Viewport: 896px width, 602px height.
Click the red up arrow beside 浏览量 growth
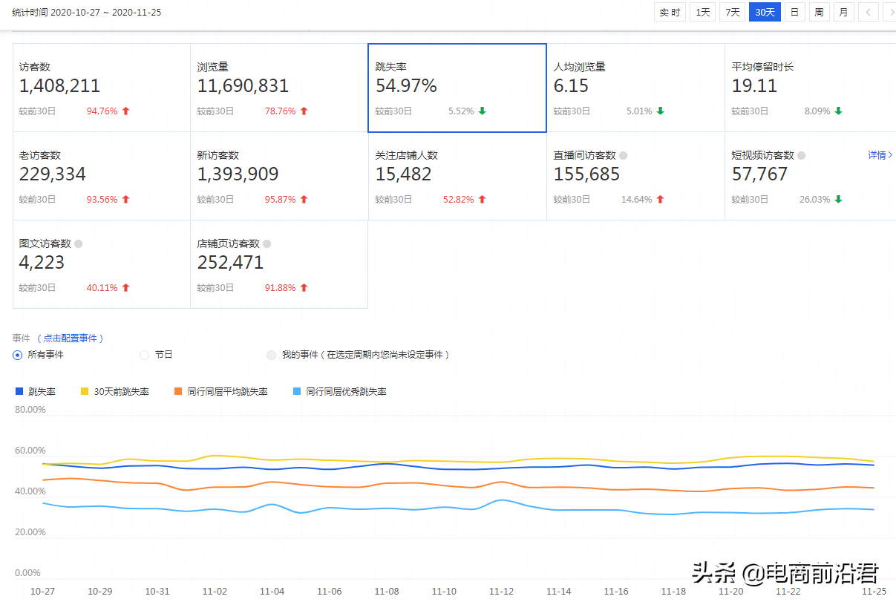[302, 111]
